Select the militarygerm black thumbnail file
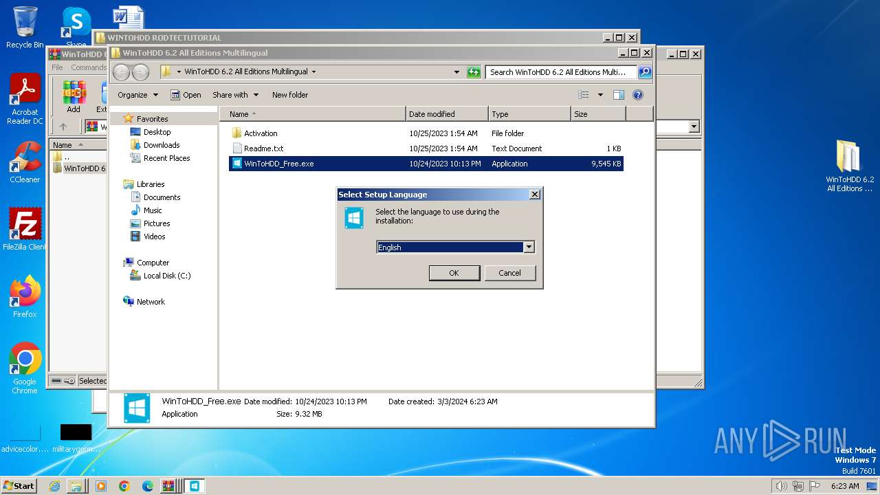Screen dimensions: 880x495 coord(76,437)
